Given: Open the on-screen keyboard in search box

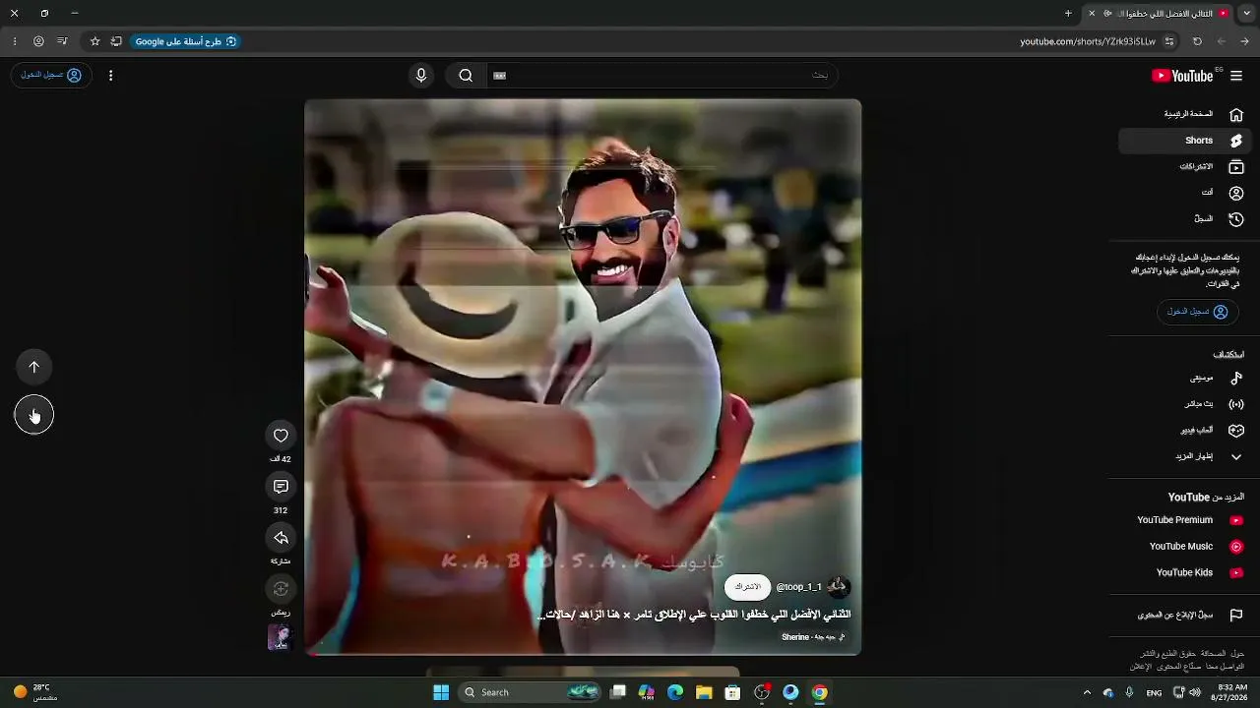Looking at the screenshot, I should pos(500,76).
